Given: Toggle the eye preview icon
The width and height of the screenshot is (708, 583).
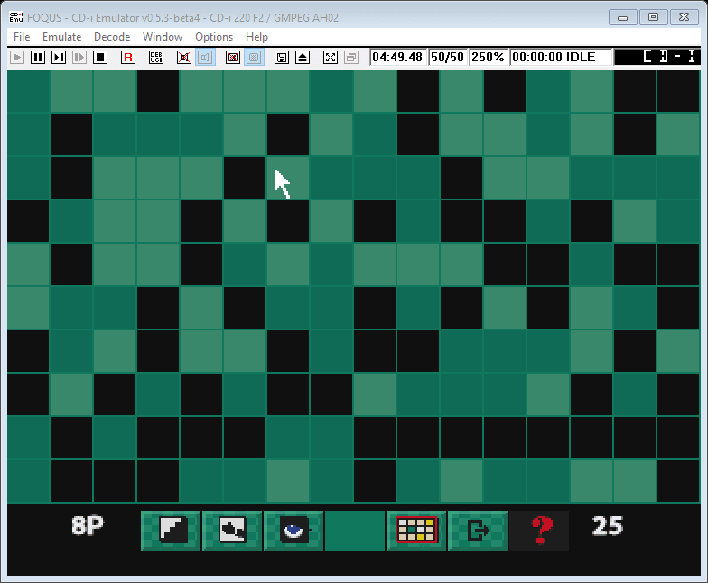Looking at the screenshot, I should tap(293, 530).
